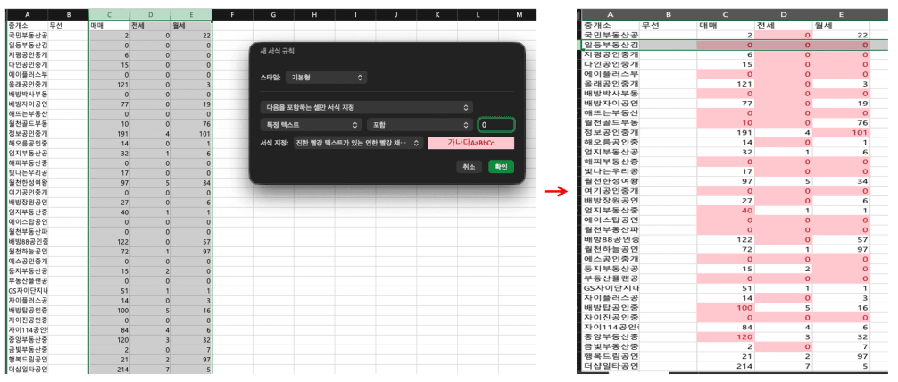Select column M header
The width and height of the screenshot is (898, 382).
pos(519,14)
